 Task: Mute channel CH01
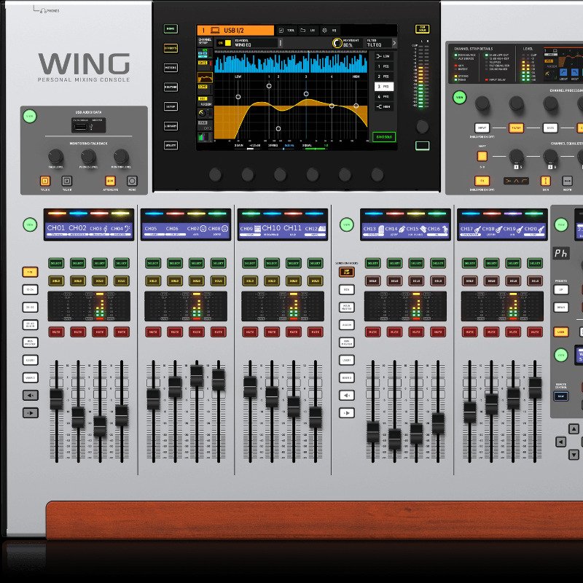56,332
